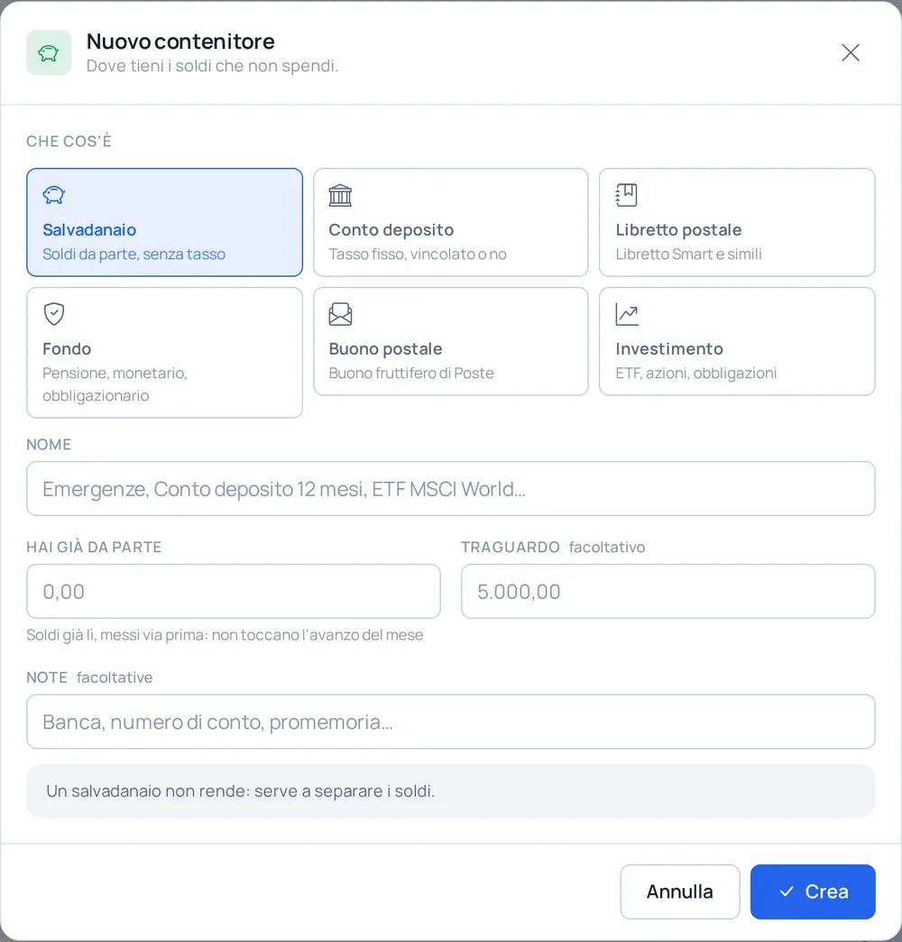
Task: Choose Investimento as the container type
Action: [x=737, y=341]
